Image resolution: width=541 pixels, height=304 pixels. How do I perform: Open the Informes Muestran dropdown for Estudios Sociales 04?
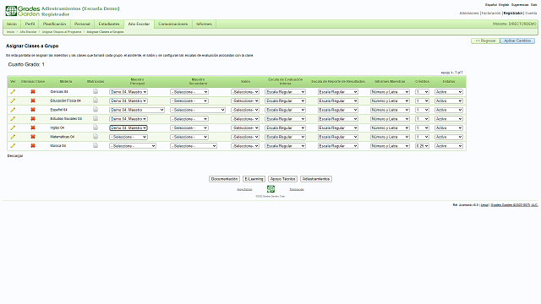(390, 119)
